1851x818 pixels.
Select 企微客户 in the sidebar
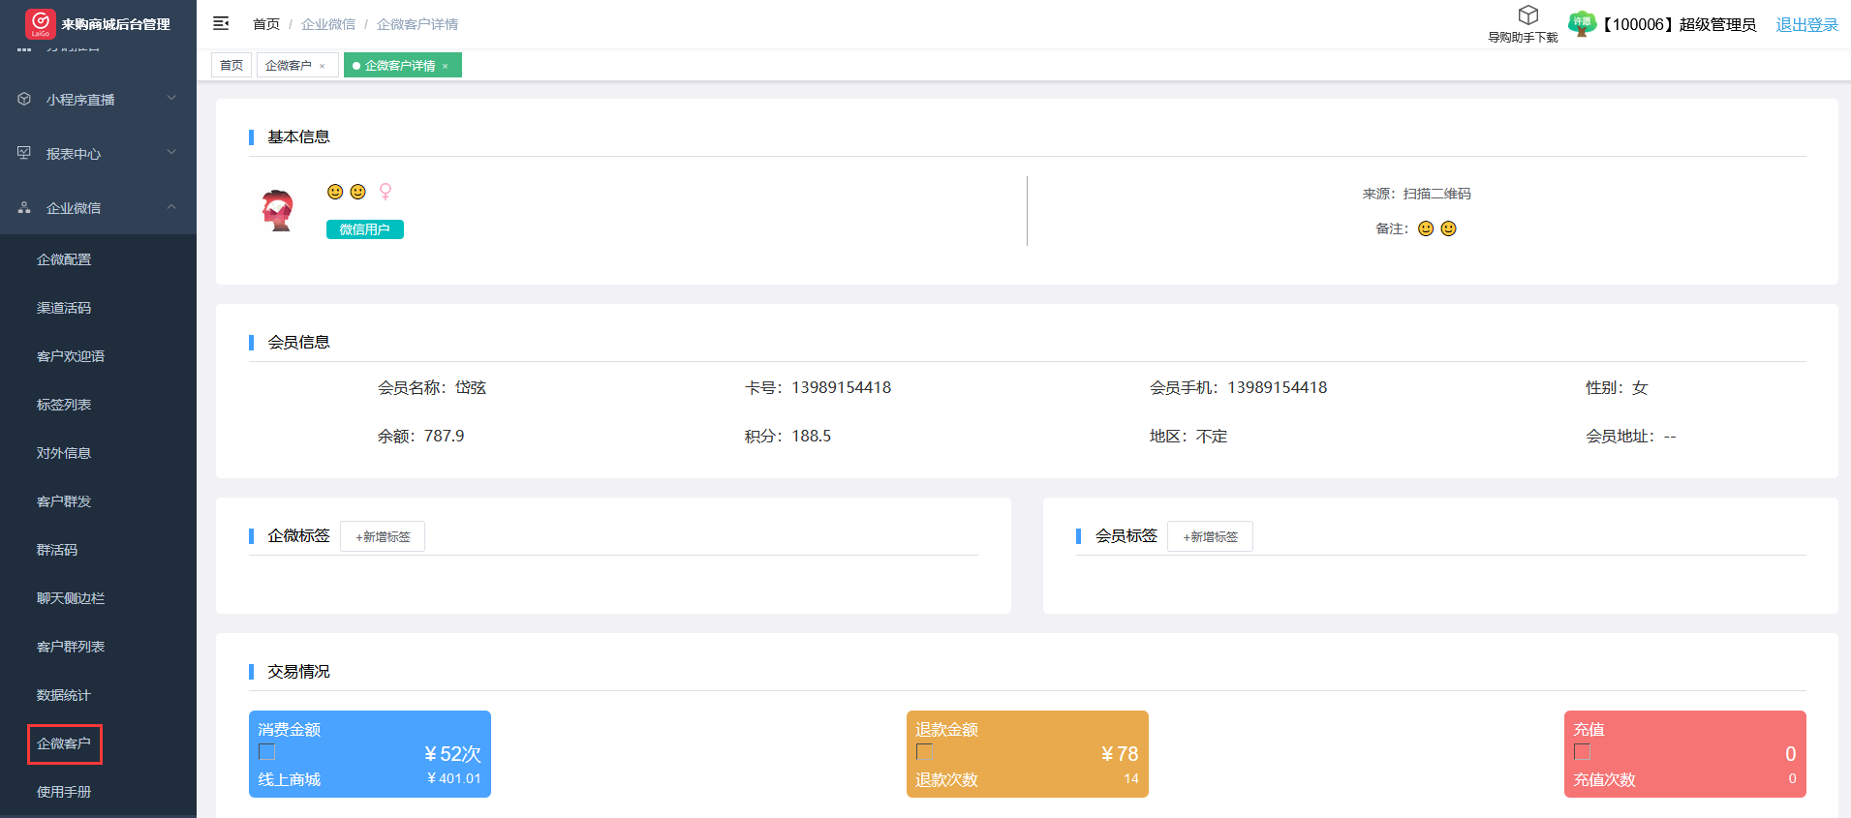(64, 743)
